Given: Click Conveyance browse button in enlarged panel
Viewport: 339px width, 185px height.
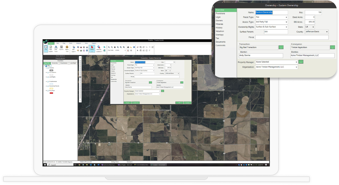Looking at the screenshot, I should [333, 47].
